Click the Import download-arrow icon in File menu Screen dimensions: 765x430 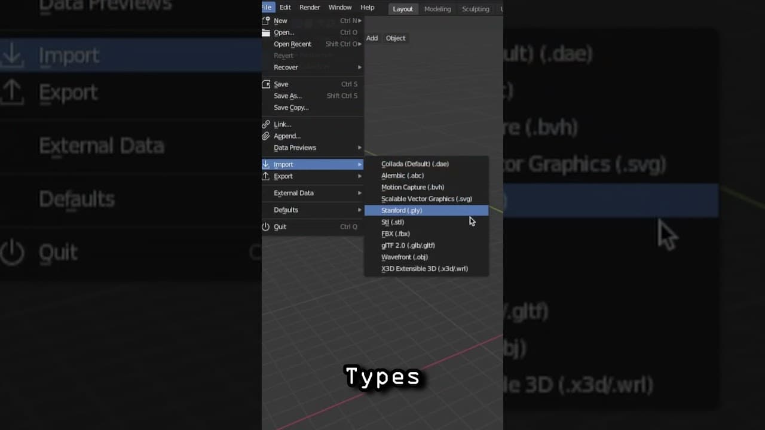[266, 164]
